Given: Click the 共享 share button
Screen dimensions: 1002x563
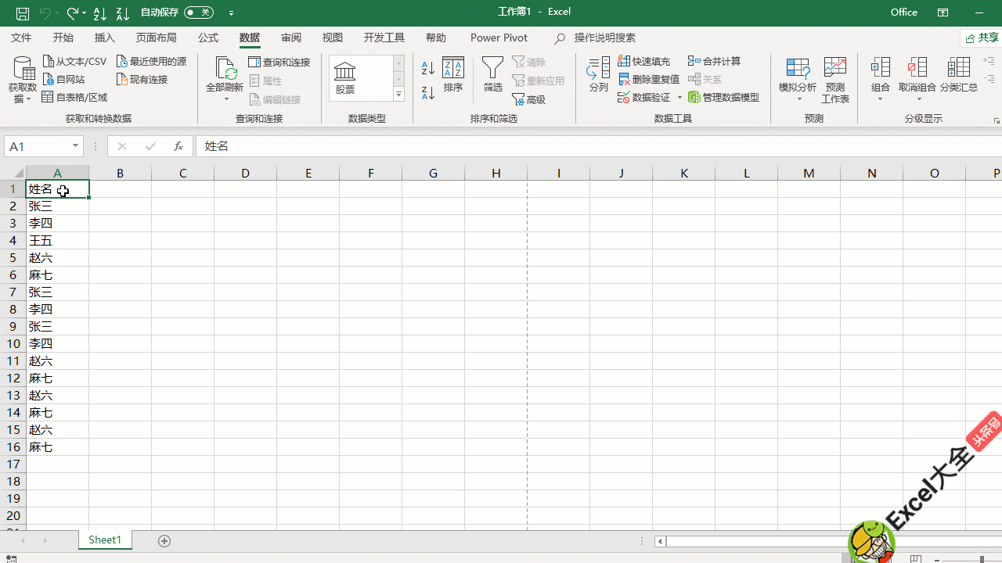Looking at the screenshot, I should point(982,38).
